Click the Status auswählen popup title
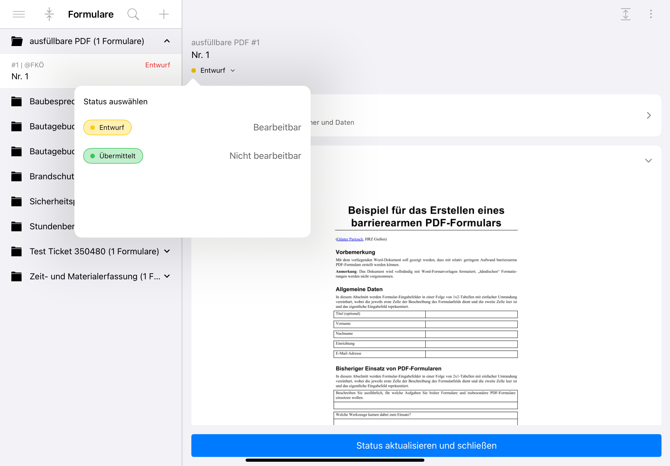Viewport: 670px width, 466px height. (x=116, y=101)
